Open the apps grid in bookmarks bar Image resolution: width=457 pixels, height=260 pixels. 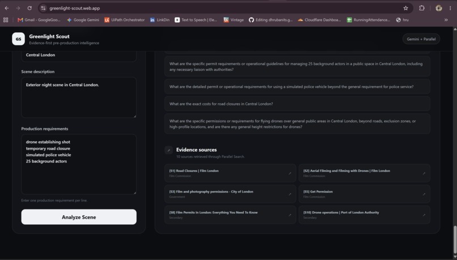point(6,20)
